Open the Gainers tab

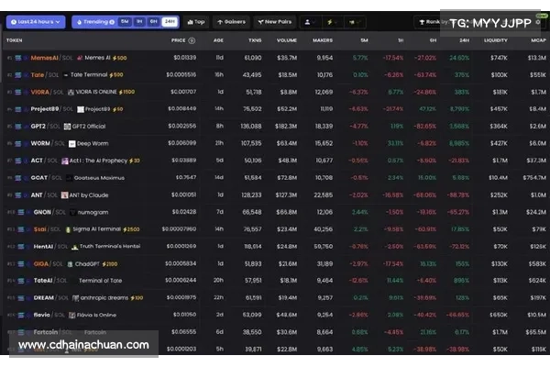point(231,22)
